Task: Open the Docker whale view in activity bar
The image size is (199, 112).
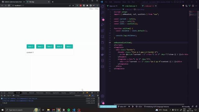Action: click(103, 55)
